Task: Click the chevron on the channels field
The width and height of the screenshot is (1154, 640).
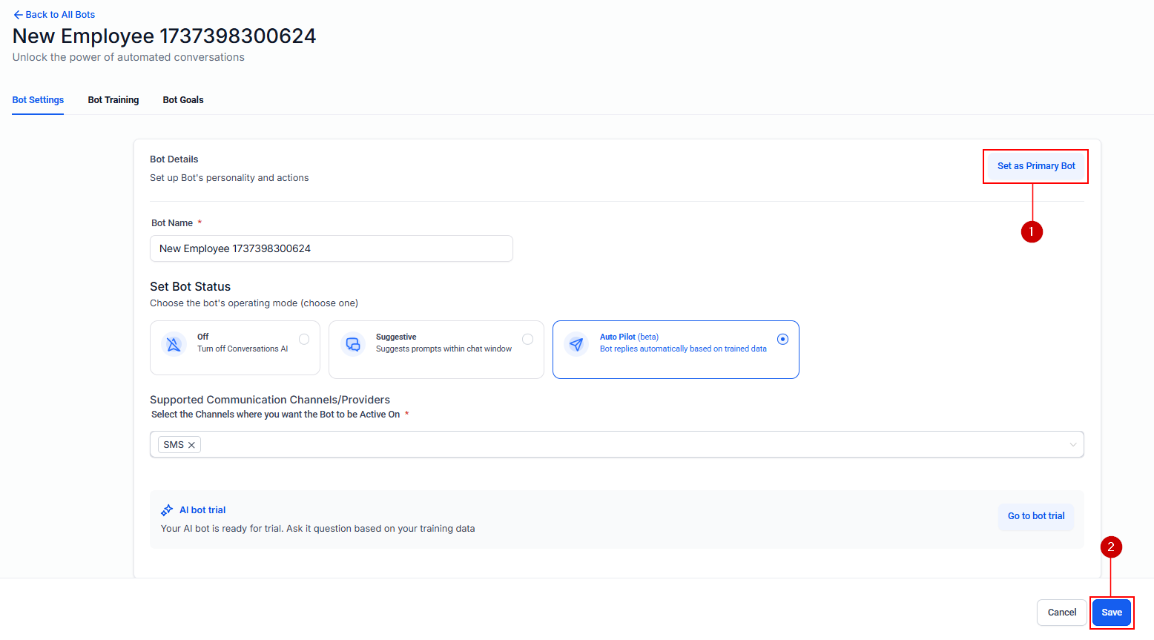Action: 1073,444
